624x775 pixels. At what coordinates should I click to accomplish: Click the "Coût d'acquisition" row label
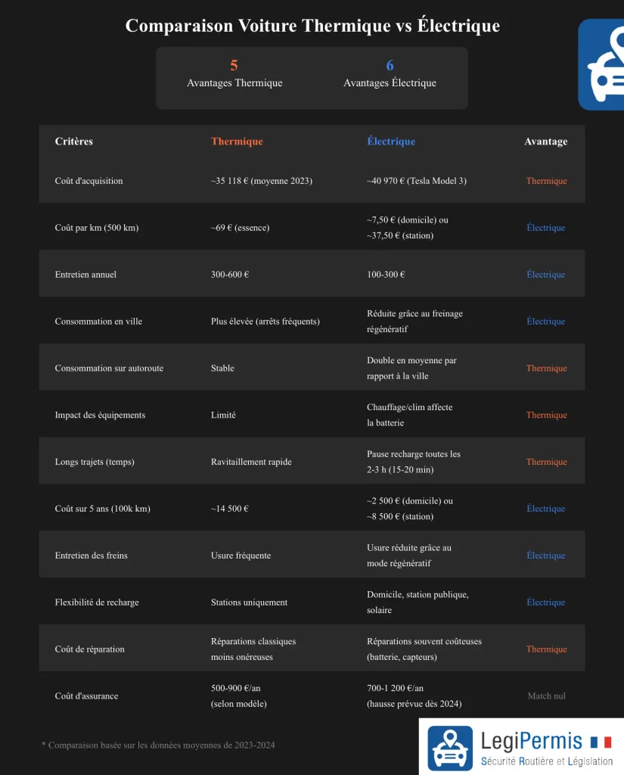coord(88,181)
